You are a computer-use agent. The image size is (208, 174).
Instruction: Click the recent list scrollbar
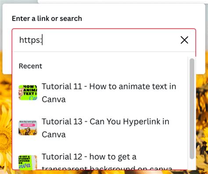[192, 109]
